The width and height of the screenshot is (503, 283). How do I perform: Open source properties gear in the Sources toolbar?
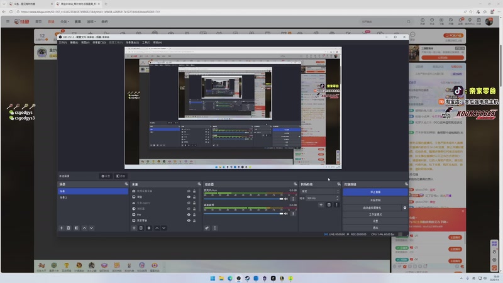click(149, 228)
